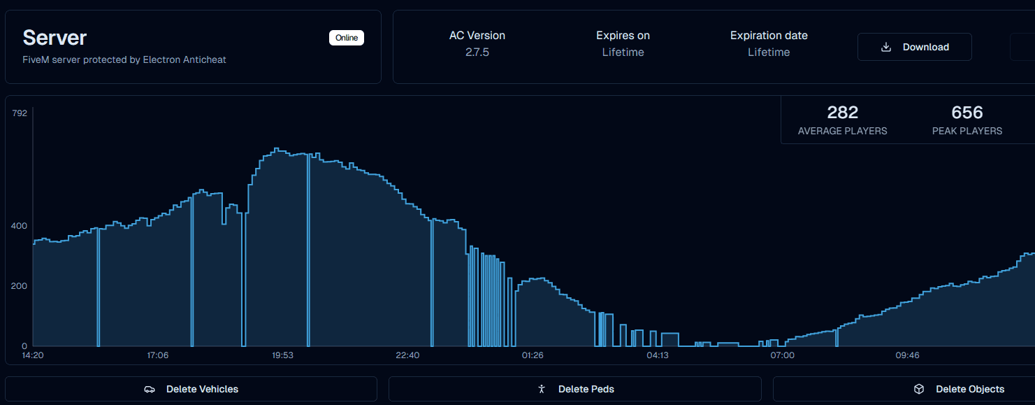This screenshot has height=405, width=1035.
Task: Click the 07:00 time axis label
Action: coord(783,355)
